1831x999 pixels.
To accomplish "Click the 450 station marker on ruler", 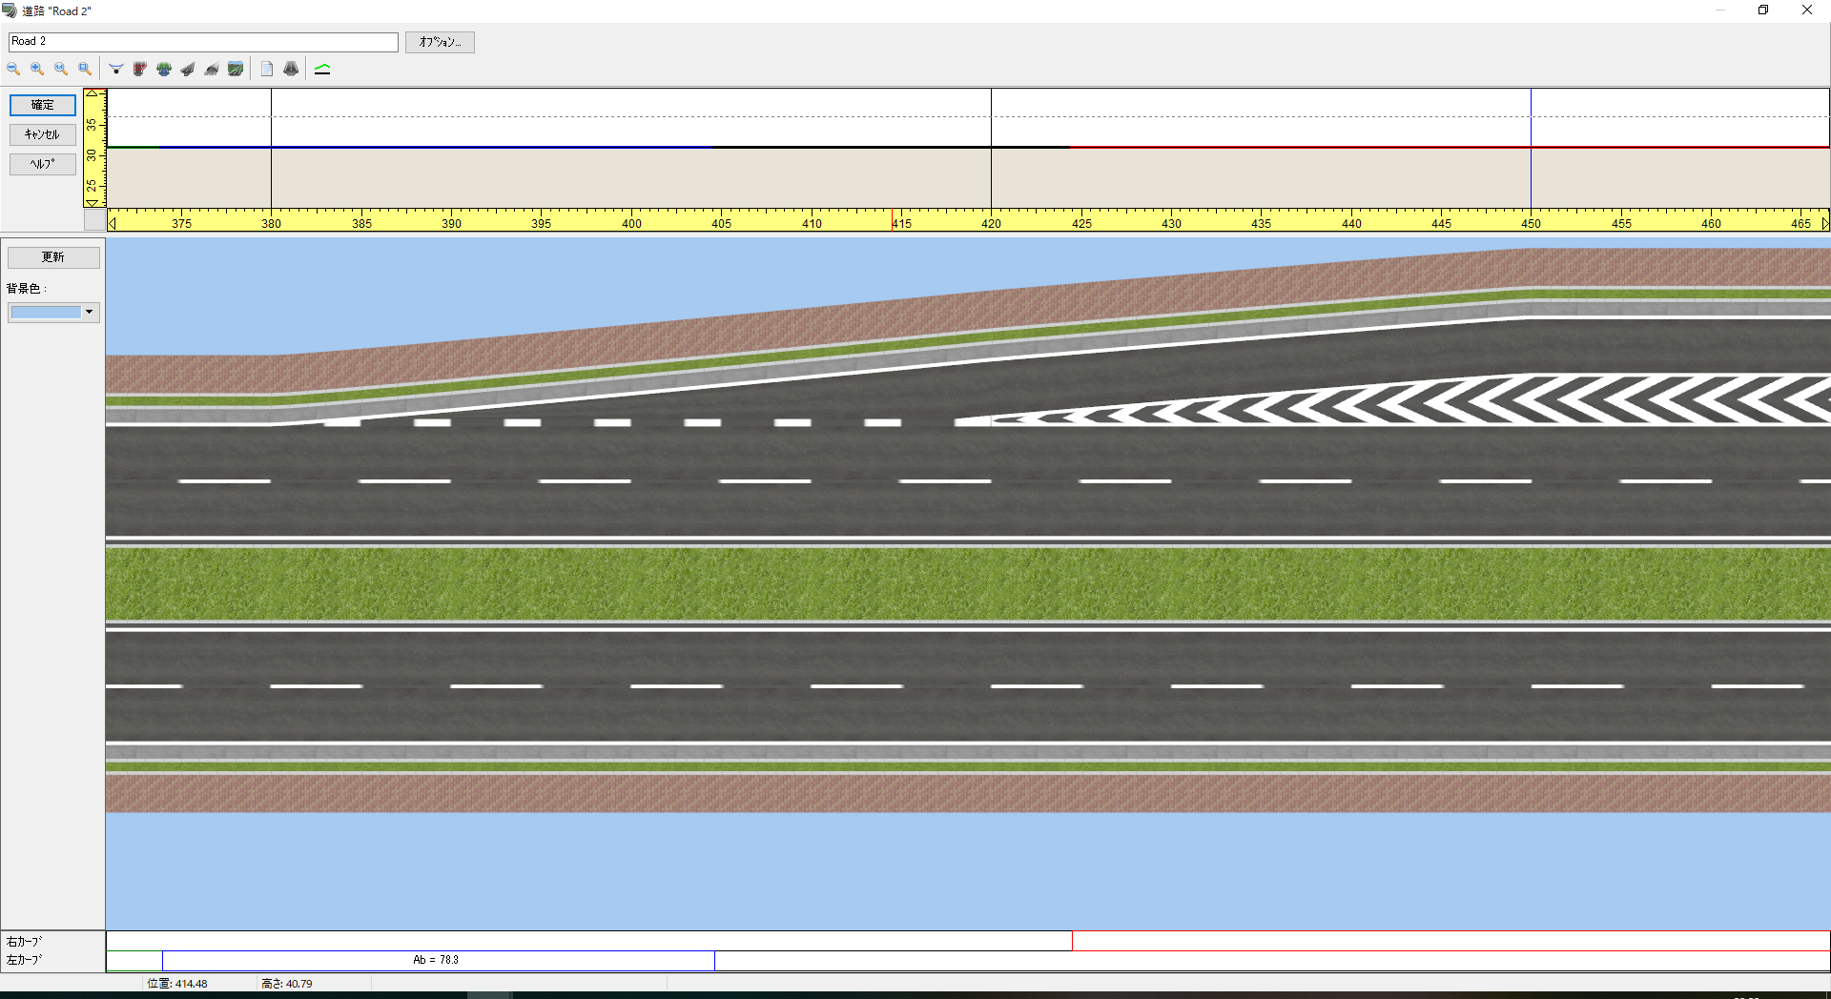I will [x=1532, y=223].
